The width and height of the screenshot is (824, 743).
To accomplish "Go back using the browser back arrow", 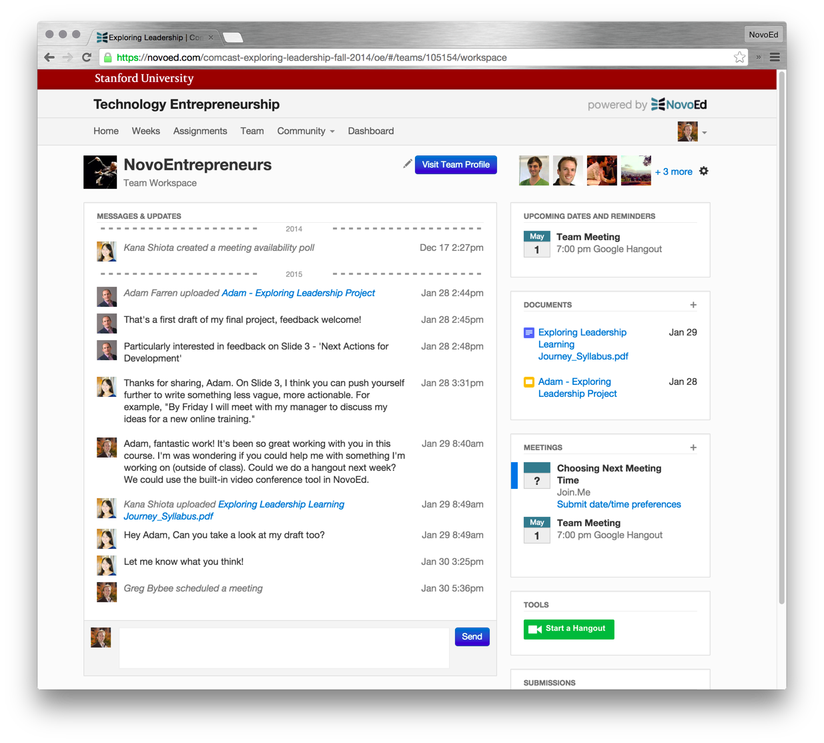I will pyautogui.click(x=49, y=57).
